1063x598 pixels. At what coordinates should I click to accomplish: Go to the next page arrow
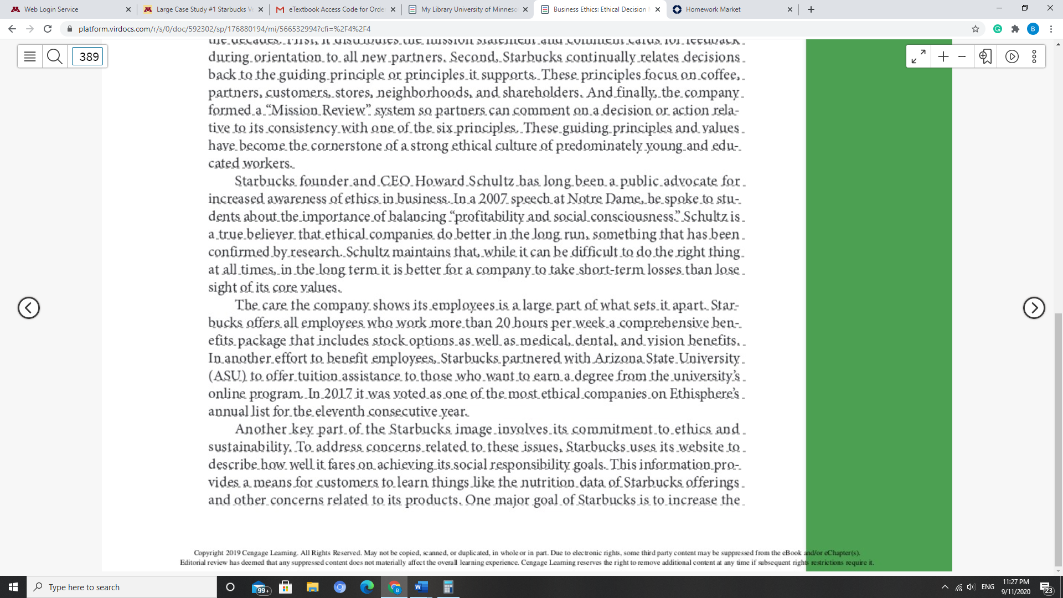(1034, 308)
